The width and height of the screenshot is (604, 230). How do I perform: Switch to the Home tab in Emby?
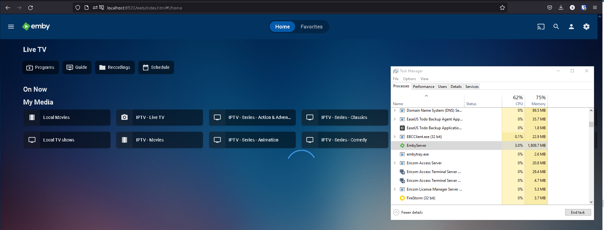[x=282, y=27]
